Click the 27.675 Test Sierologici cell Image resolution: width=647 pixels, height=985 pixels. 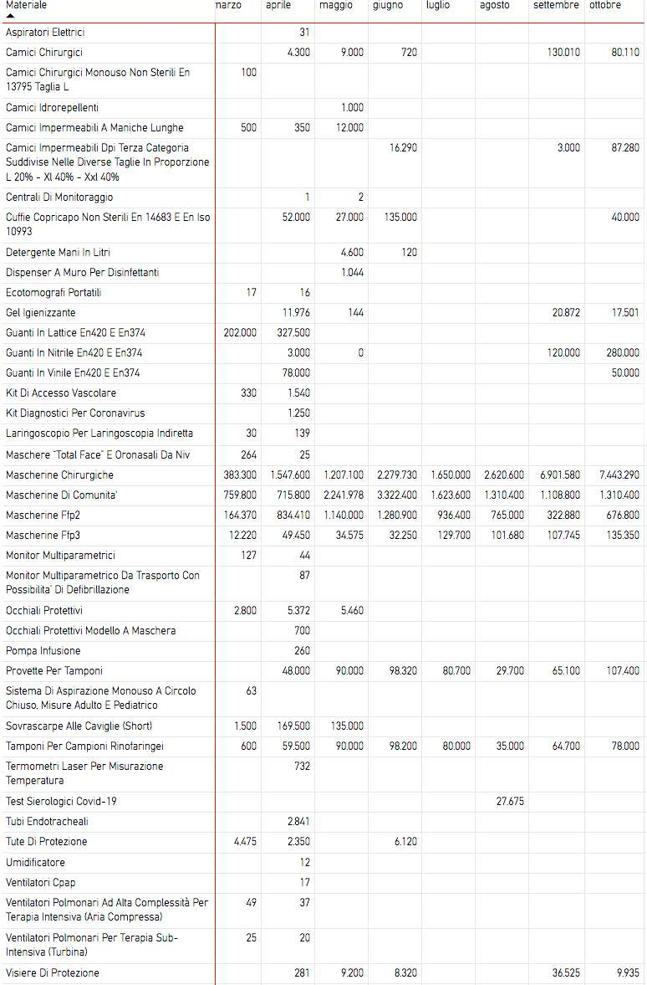click(510, 802)
